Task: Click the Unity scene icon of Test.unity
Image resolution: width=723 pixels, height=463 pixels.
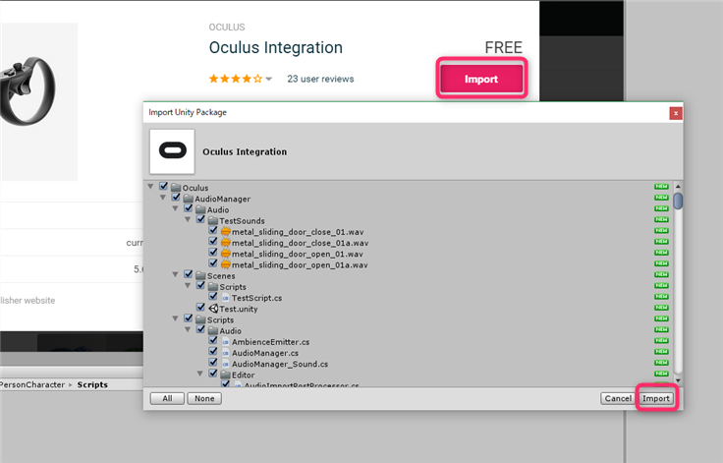Action: pos(213,309)
